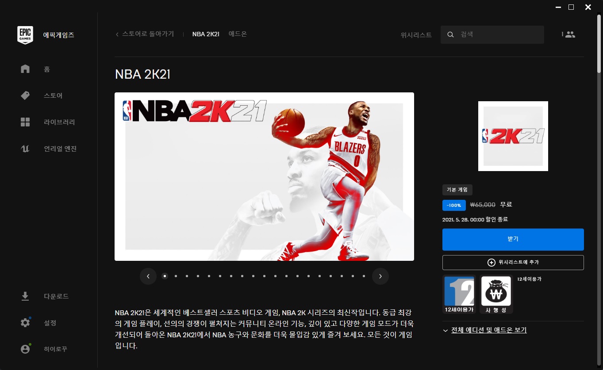Viewport: 603px width, 370px height.
Task: Click the NBA 2K21 hero screenshot
Action: tap(264, 176)
